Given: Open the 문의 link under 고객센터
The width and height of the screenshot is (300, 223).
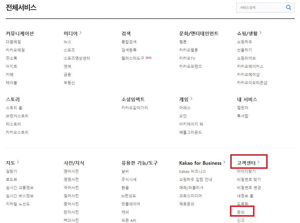Looking at the screenshot, I should click(x=241, y=212).
